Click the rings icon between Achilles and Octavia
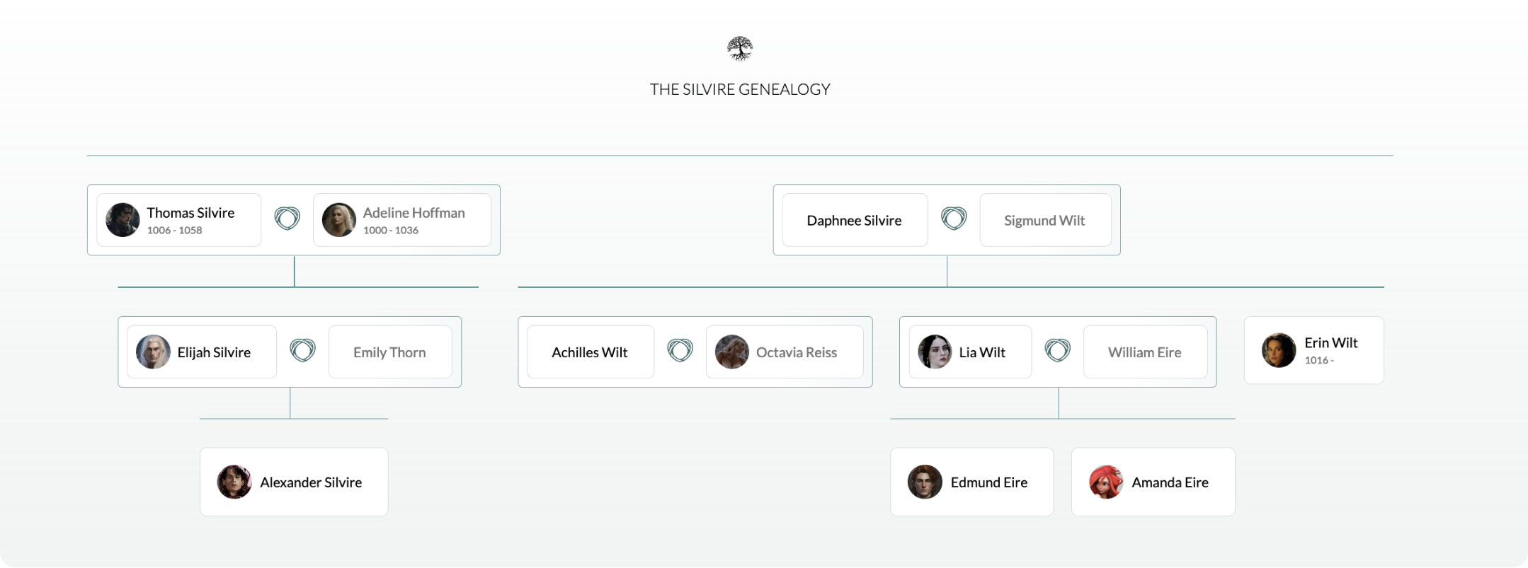 pos(680,351)
